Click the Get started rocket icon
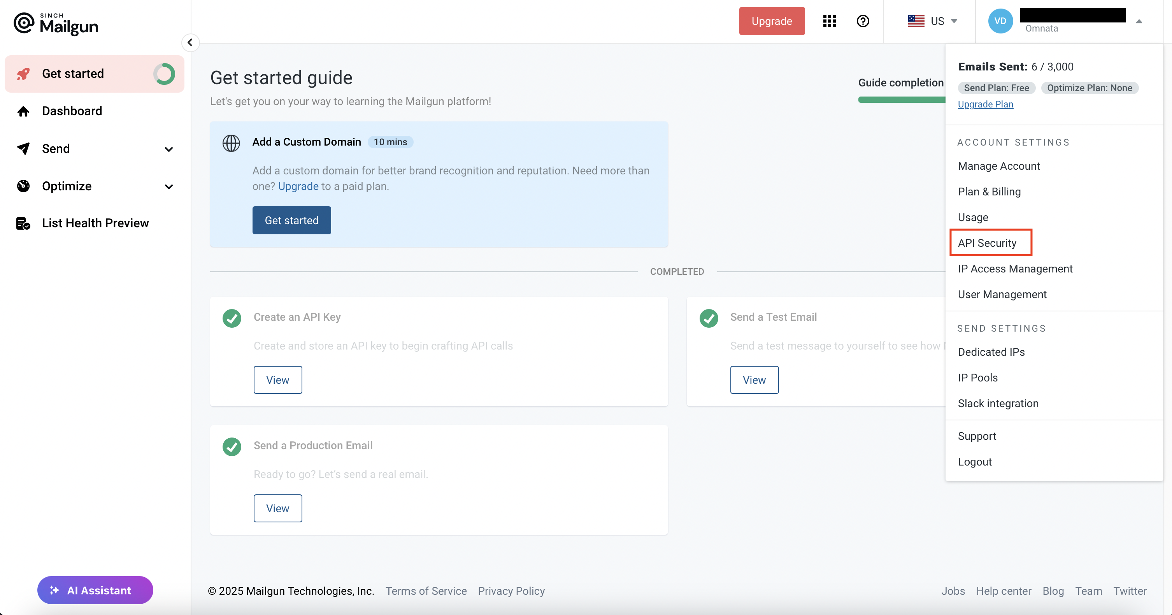This screenshot has height=615, width=1172. 23,74
